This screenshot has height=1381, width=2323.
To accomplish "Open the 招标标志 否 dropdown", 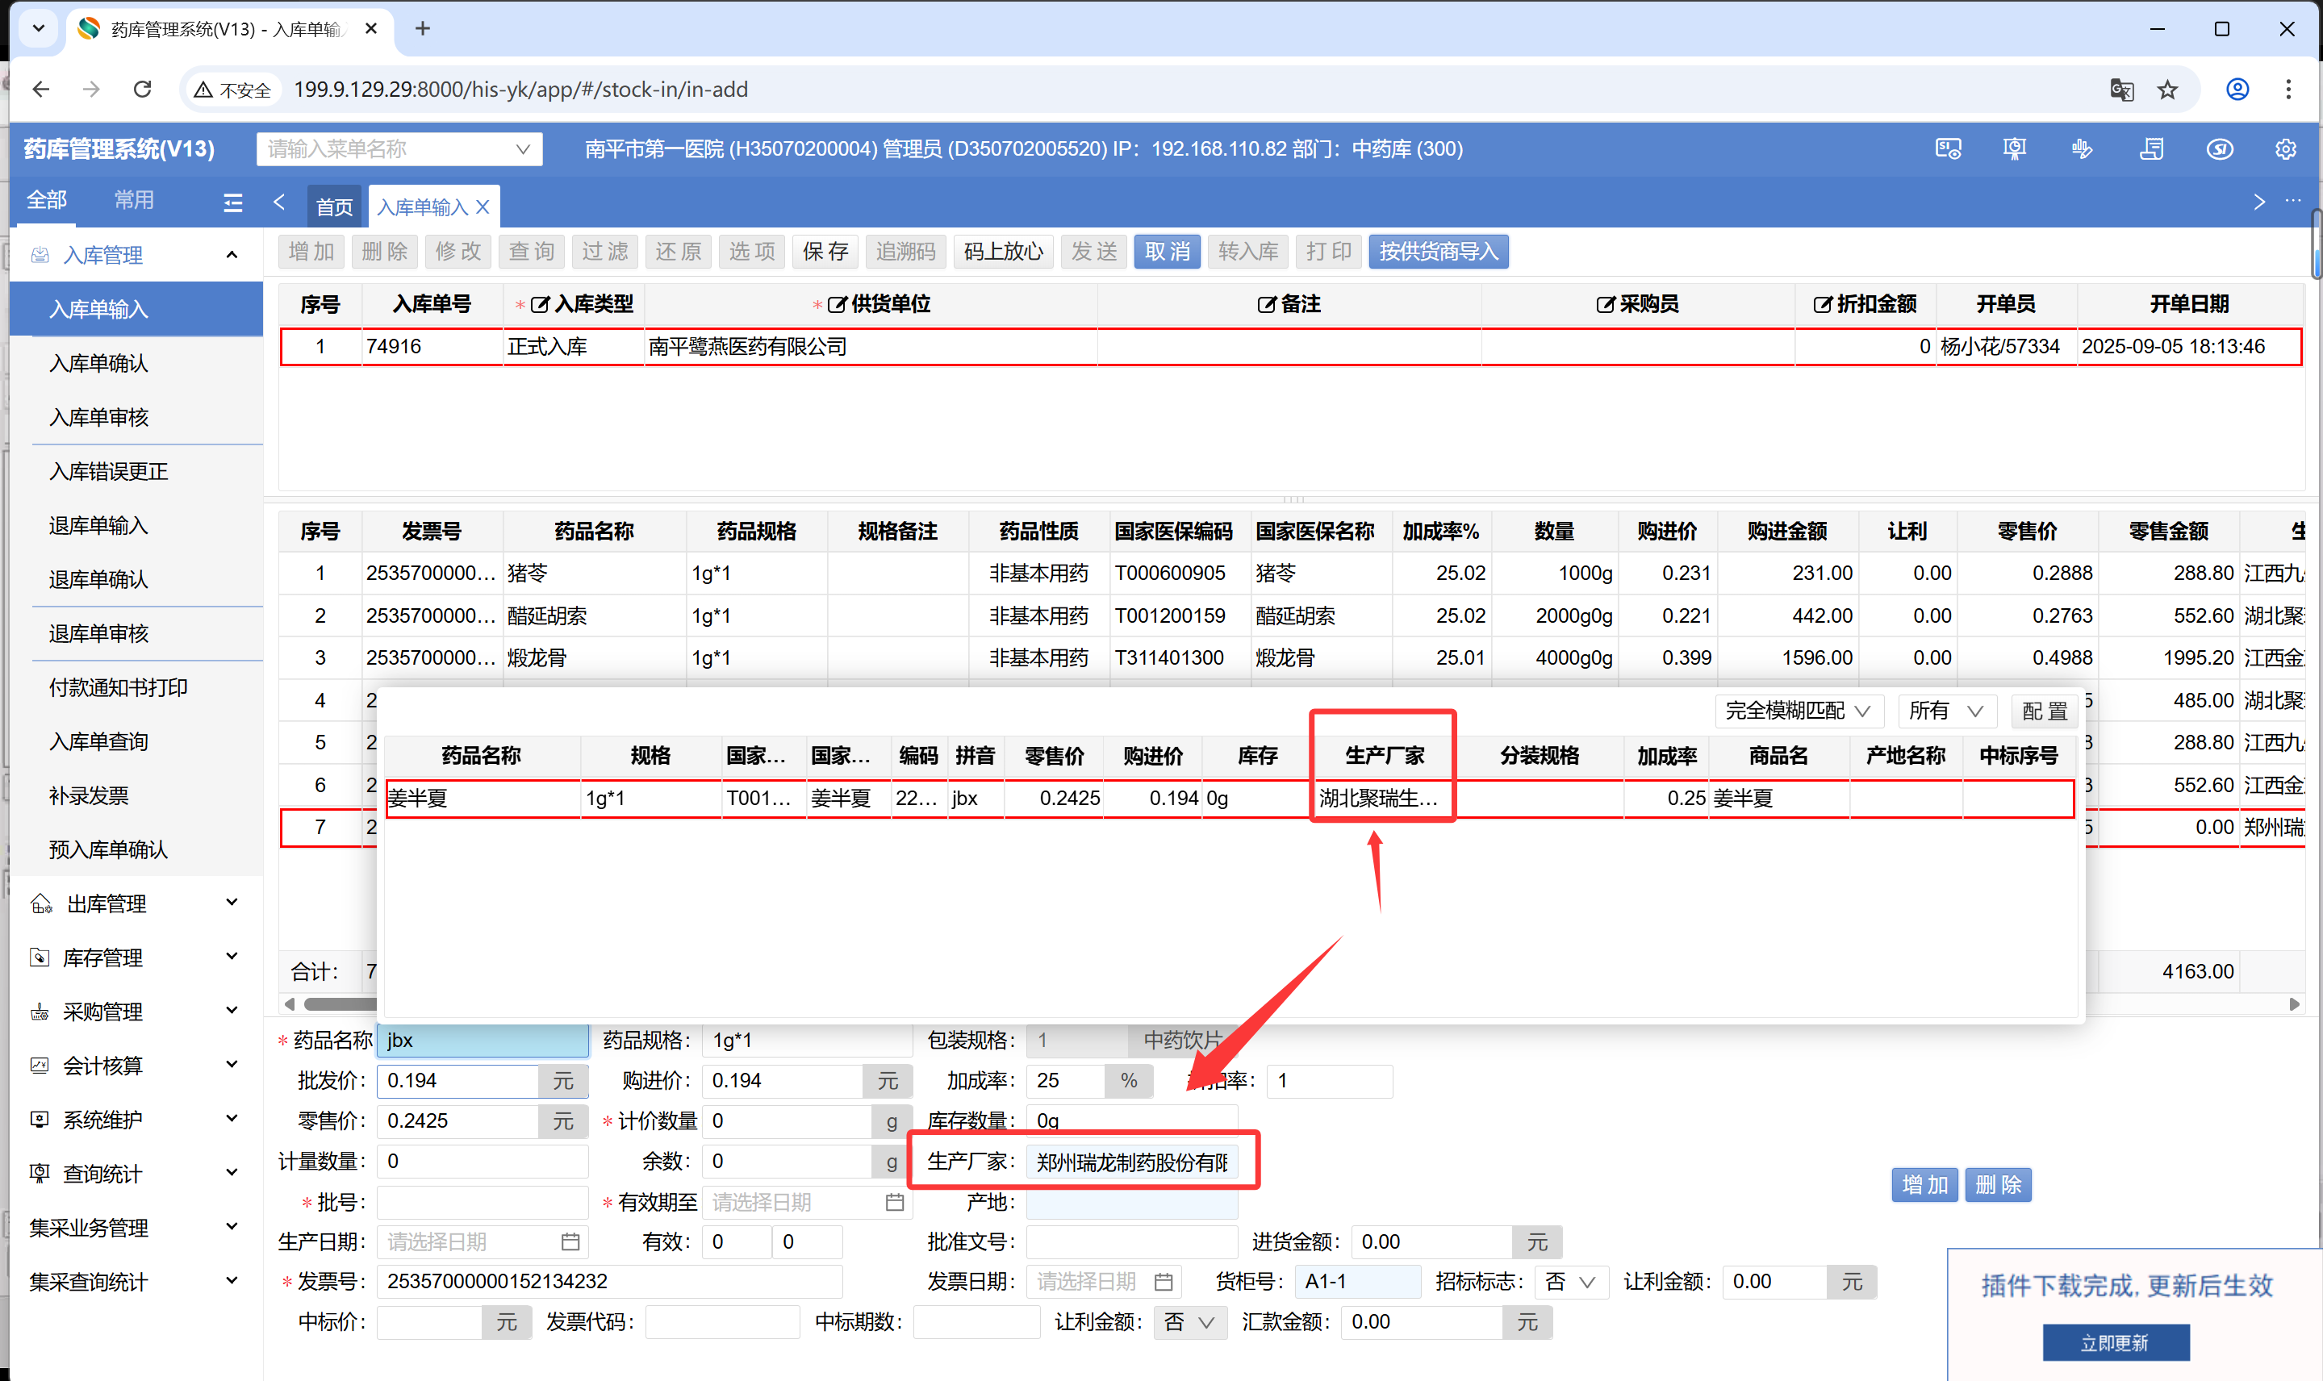I will [x=1570, y=1282].
